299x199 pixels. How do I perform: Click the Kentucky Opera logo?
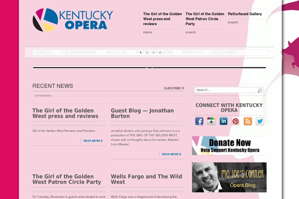pyautogui.click(x=73, y=20)
